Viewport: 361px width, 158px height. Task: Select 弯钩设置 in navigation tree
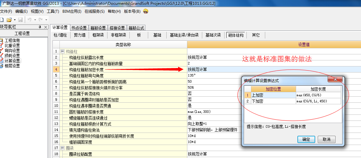pos(12,51)
